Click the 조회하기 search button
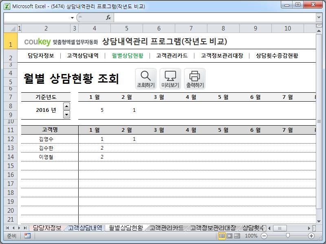 pos(146,79)
